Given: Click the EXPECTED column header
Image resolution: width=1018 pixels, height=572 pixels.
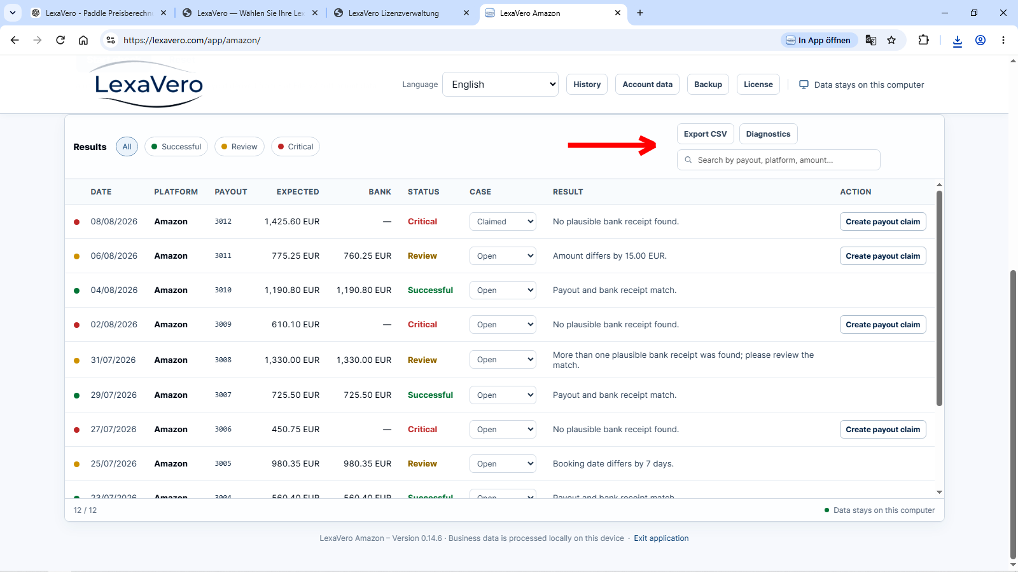Looking at the screenshot, I should point(298,192).
